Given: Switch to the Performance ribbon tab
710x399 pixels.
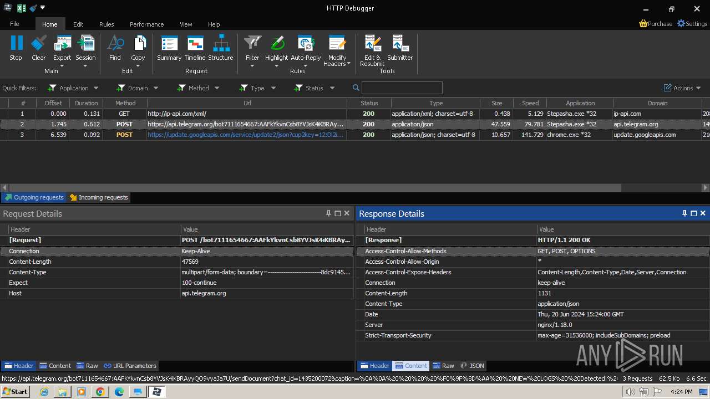Looking at the screenshot, I should [x=146, y=24].
